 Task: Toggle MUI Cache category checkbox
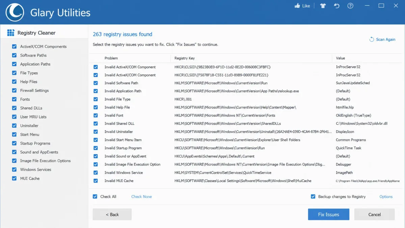point(14,178)
